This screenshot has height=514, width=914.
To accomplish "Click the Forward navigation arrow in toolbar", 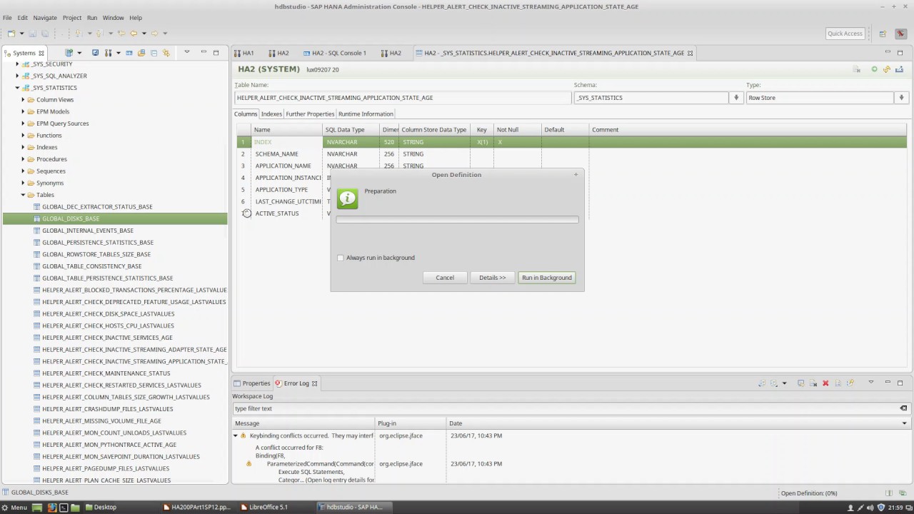I will pos(154,33).
